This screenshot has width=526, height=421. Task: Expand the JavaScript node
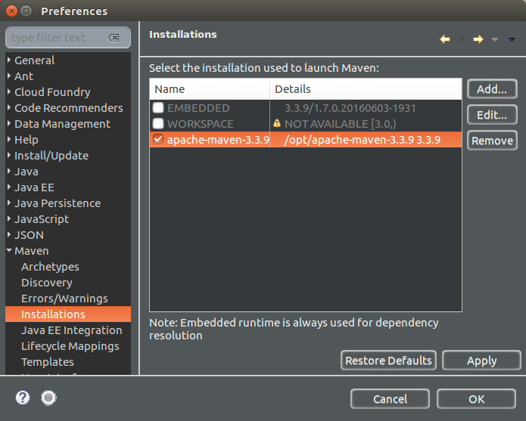9,218
